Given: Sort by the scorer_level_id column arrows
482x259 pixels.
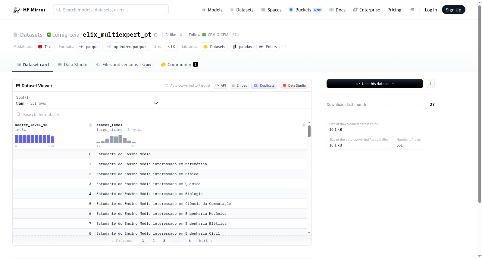Looking at the screenshot, I should point(90,125).
